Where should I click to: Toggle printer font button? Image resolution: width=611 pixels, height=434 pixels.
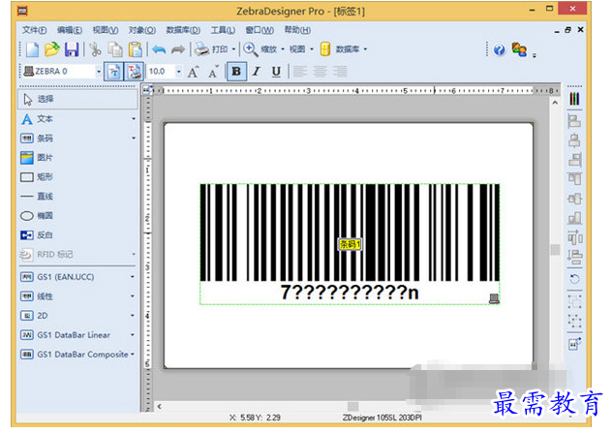pyautogui.click(x=134, y=72)
